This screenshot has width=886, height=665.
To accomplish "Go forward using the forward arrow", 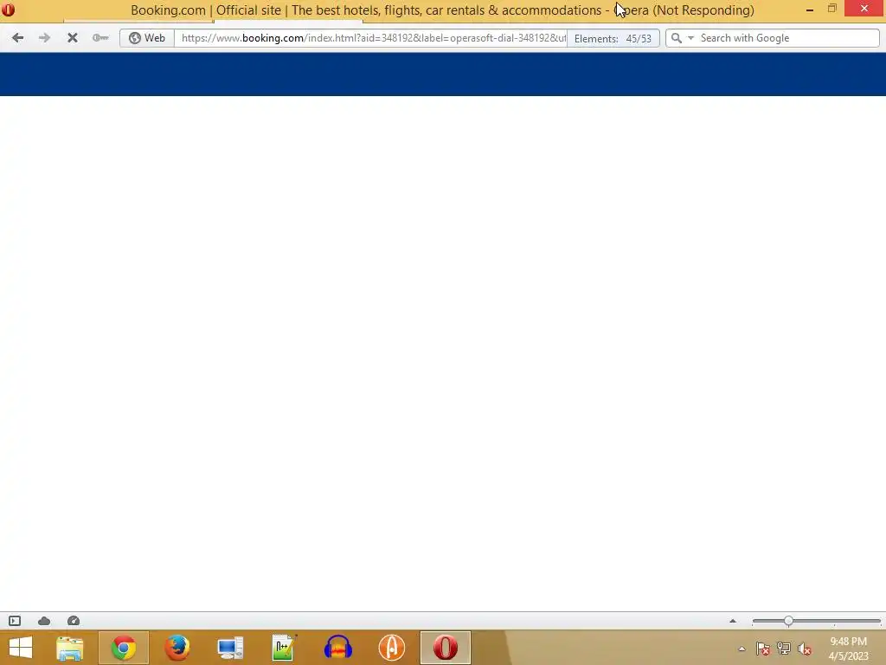I will point(44,38).
